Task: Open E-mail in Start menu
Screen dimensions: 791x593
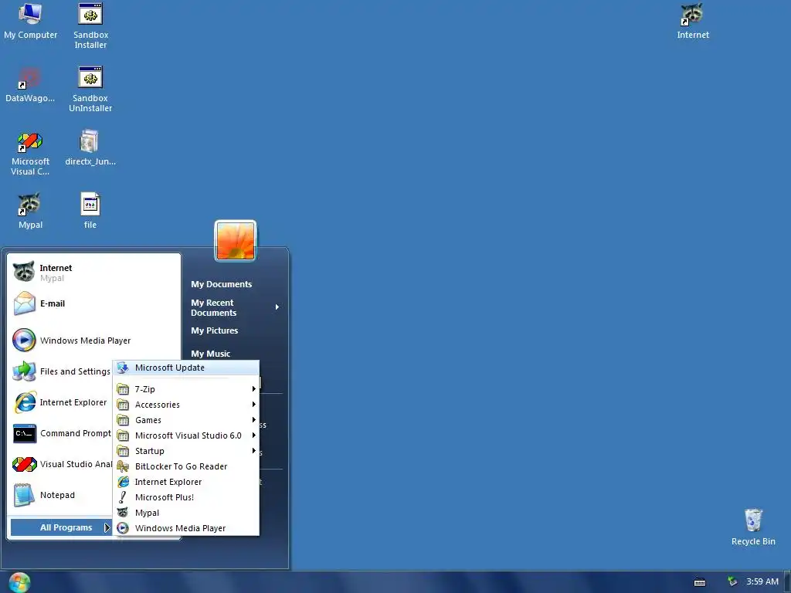Action: click(x=94, y=303)
